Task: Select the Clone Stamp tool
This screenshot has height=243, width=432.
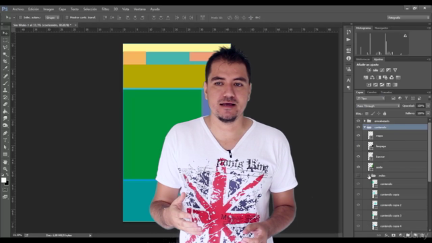Action: tap(5, 90)
